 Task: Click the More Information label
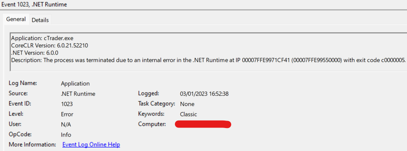pyautogui.click(x=32, y=144)
